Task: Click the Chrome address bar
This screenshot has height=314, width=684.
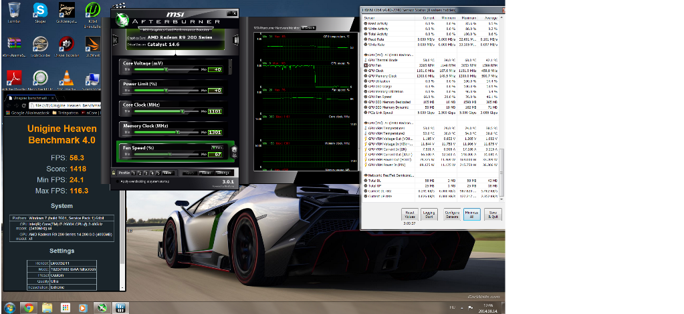Action: (65, 105)
